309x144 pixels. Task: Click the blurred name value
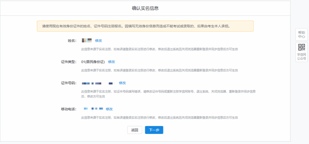(x=87, y=40)
